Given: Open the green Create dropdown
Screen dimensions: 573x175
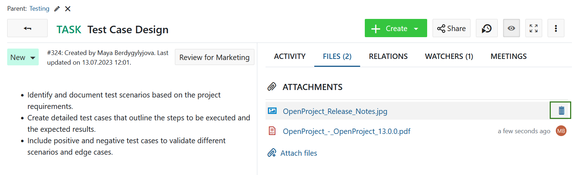Looking at the screenshot, I should [396, 28].
